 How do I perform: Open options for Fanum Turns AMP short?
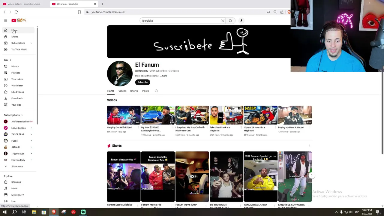click(206, 206)
